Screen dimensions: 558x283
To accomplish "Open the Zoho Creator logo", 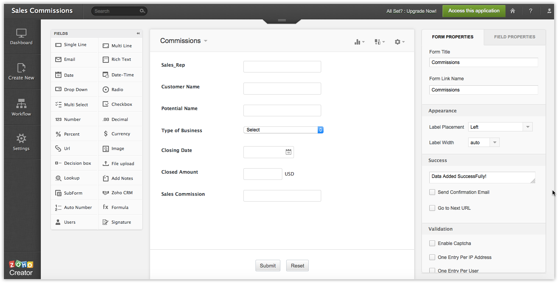I will click(x=21, y=268).
